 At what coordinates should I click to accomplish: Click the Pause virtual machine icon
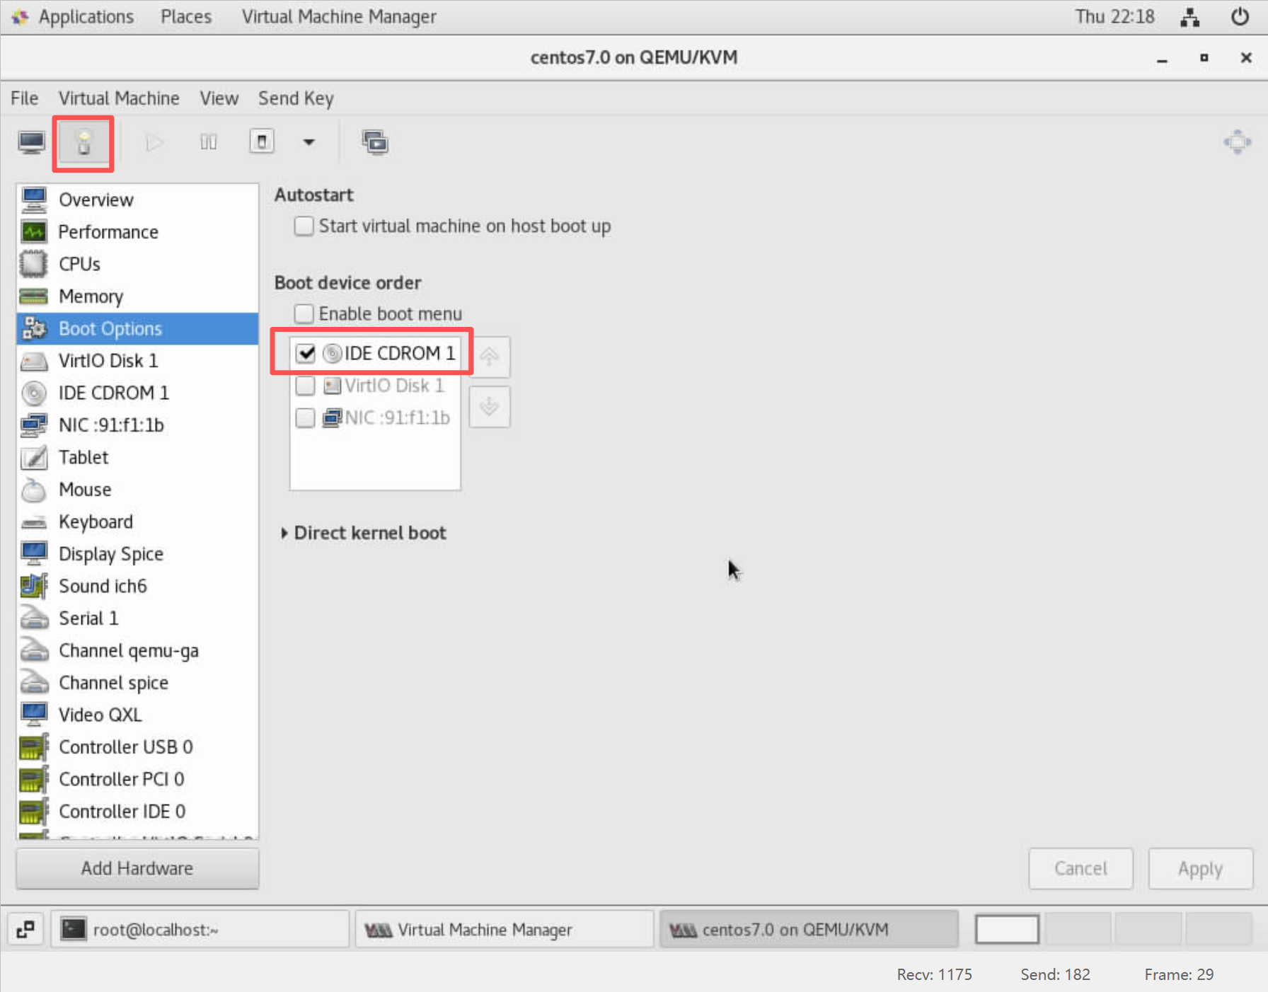[208, 142]
